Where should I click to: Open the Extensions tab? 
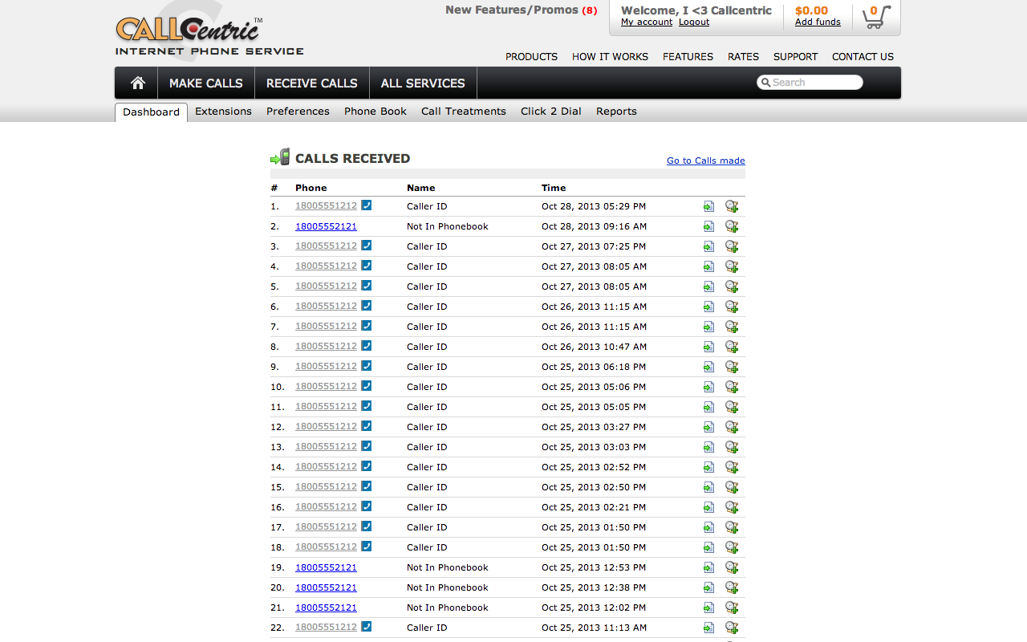point(223,112)
